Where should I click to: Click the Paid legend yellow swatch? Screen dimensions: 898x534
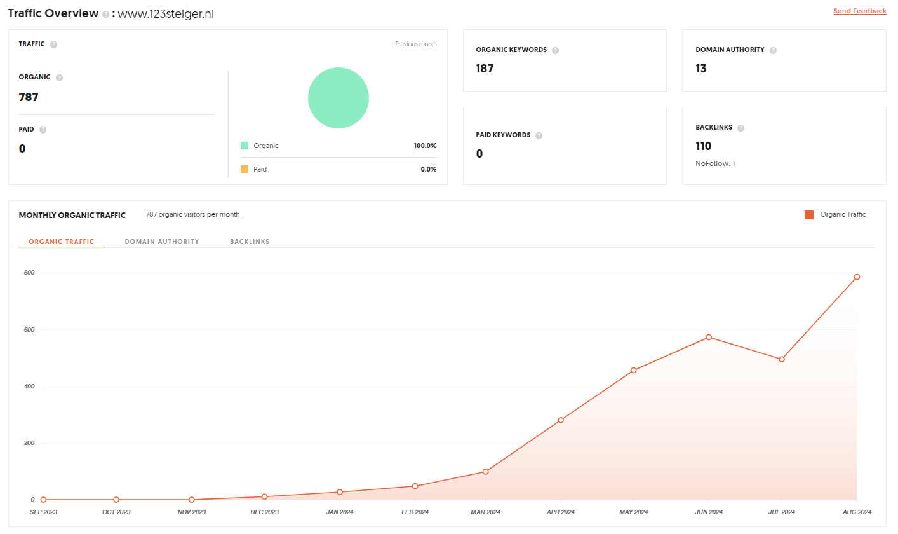[245, 169]
